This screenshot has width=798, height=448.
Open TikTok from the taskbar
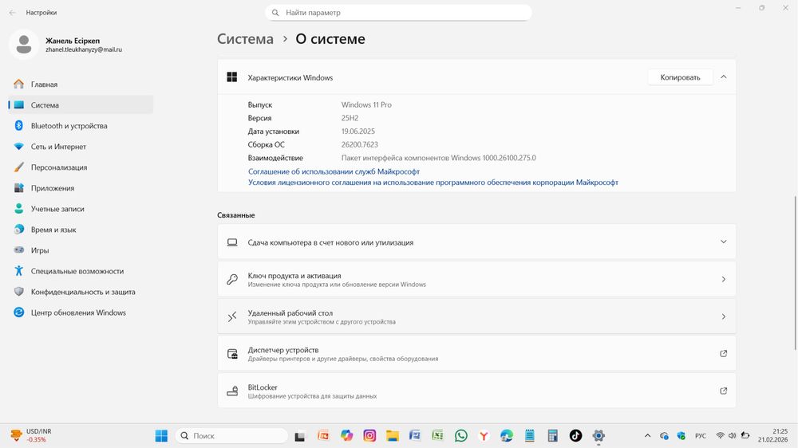click(575, 436)
